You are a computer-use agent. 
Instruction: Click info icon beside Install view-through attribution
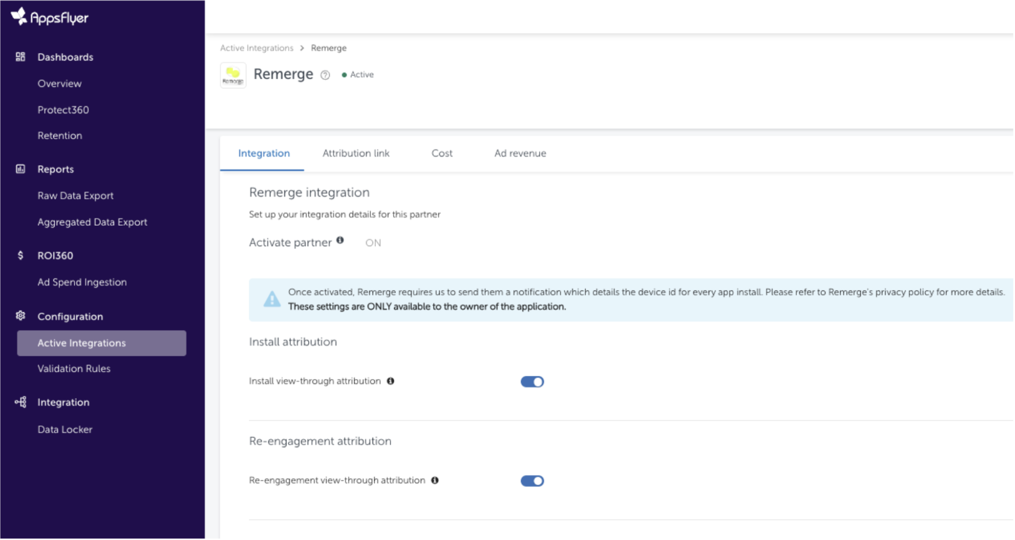coord(391,381)
